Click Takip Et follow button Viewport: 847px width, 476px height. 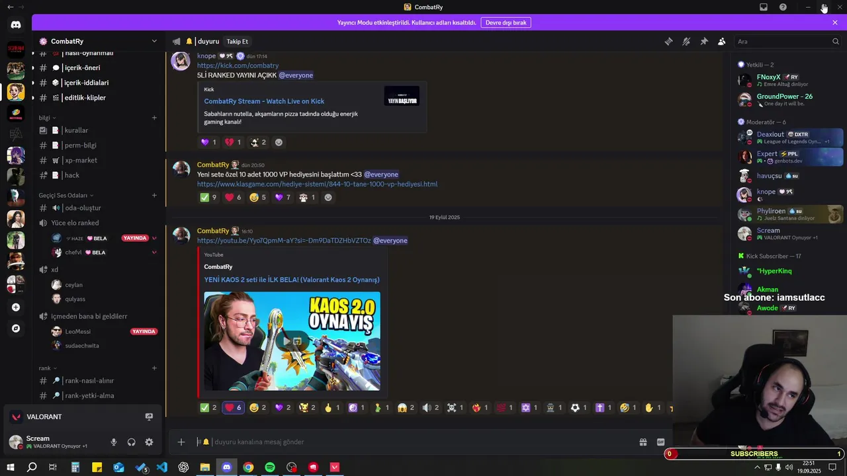(x=238, y=41)
